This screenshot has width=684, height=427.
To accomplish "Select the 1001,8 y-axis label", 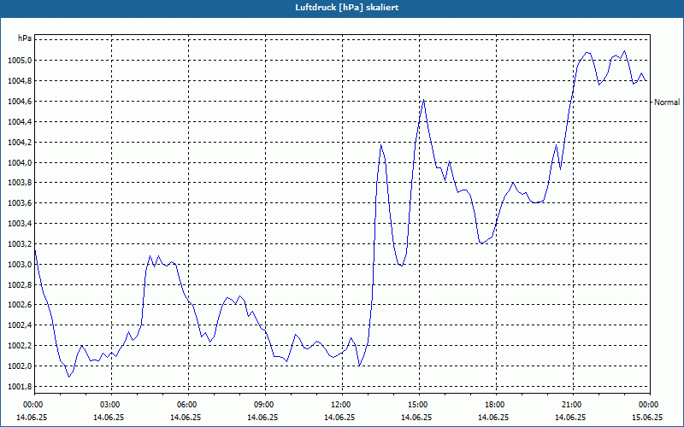I will coord(20,387).
